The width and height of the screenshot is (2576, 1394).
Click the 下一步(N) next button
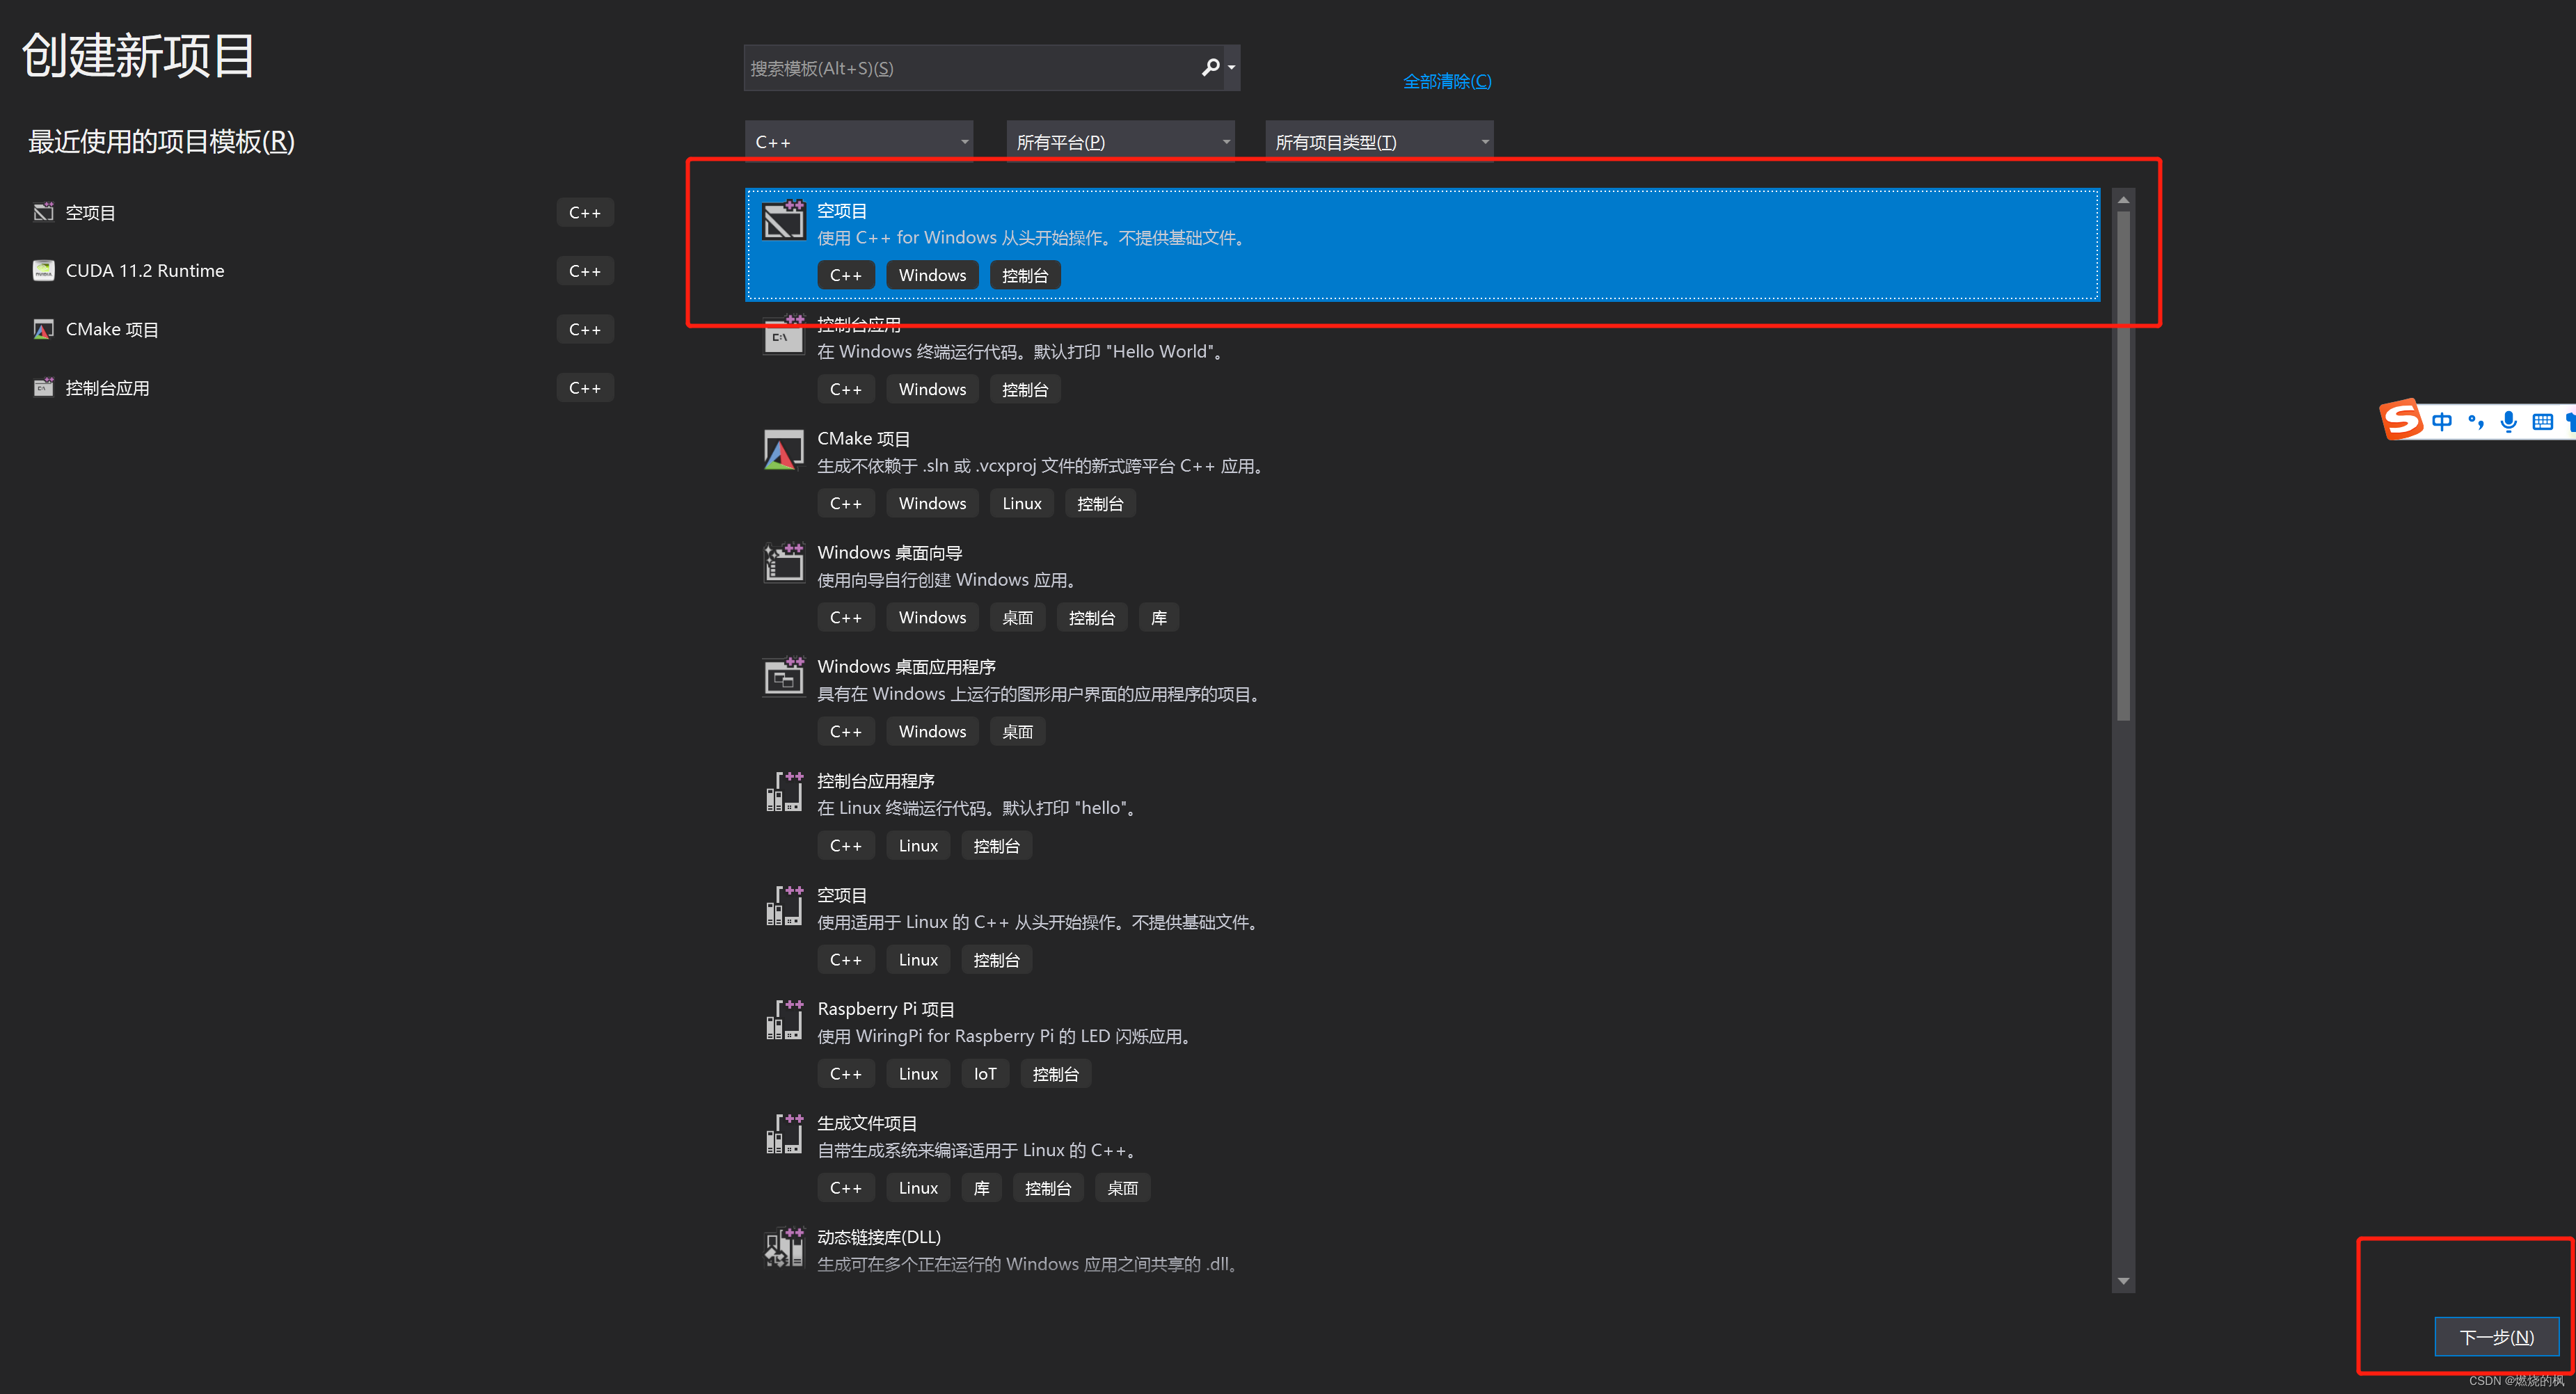point(2496,1337)
